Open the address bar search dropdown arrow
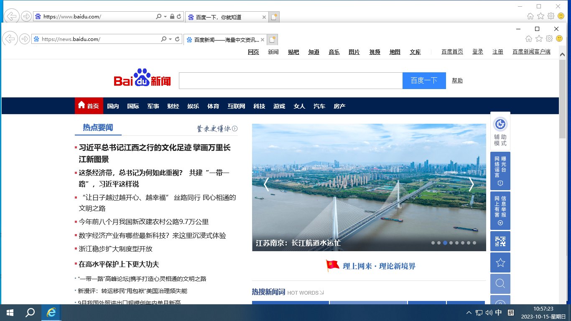Screen dimensions: 571x321 (x=169, y=38)
